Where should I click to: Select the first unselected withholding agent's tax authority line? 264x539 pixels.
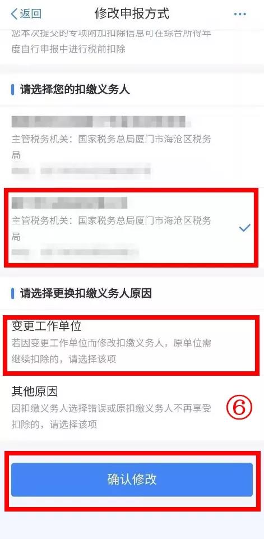[111, 147]
